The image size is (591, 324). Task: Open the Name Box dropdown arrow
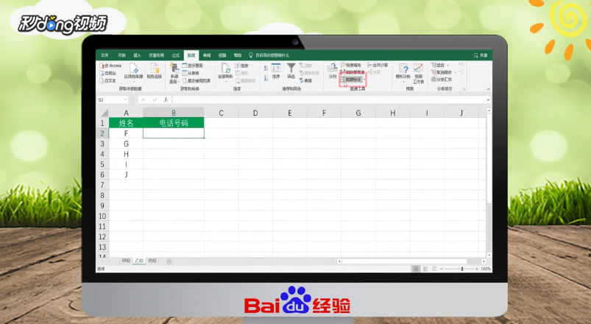[125, 100]
